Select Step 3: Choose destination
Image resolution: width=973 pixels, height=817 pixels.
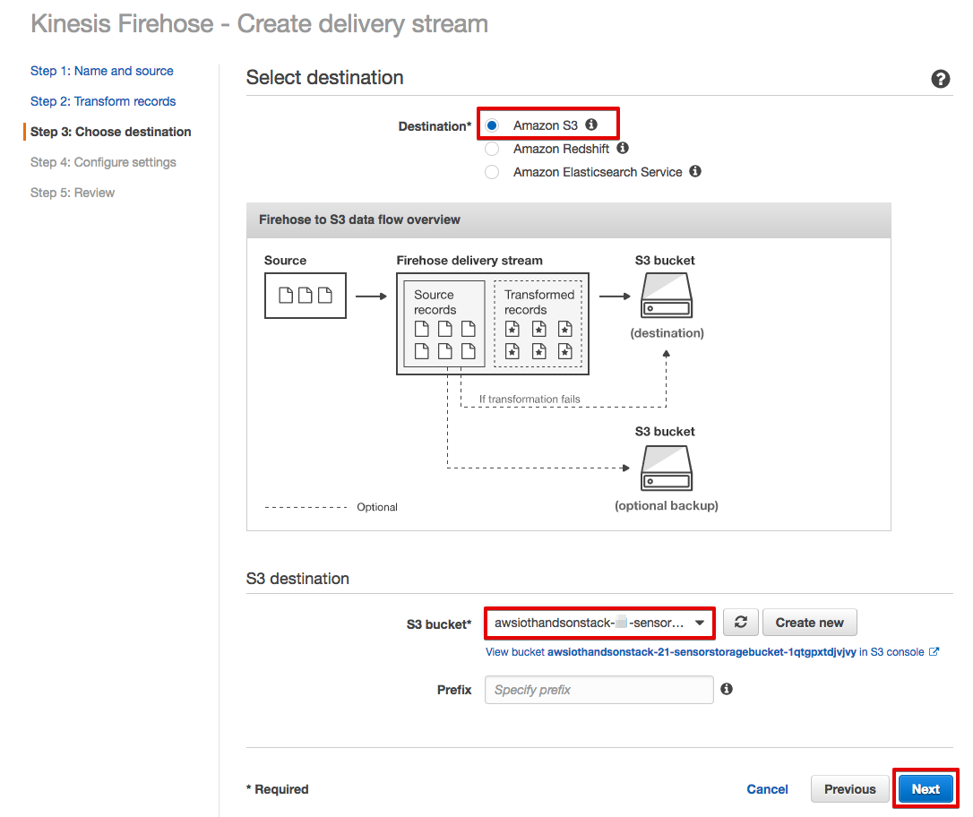110,132
